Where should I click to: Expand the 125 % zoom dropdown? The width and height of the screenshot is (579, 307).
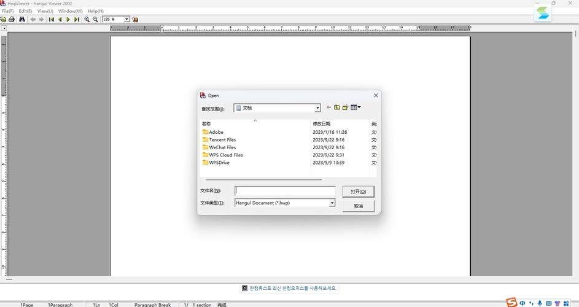pyautogui.click(x=127, y=20)
